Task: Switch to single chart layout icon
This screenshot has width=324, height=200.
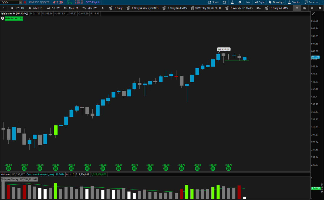Action: pos(297,8)
